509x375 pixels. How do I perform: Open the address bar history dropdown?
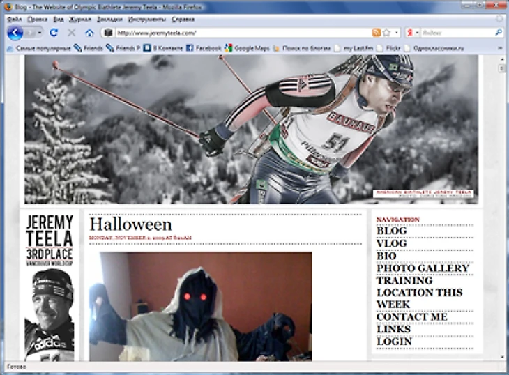[x=396, y=33]
